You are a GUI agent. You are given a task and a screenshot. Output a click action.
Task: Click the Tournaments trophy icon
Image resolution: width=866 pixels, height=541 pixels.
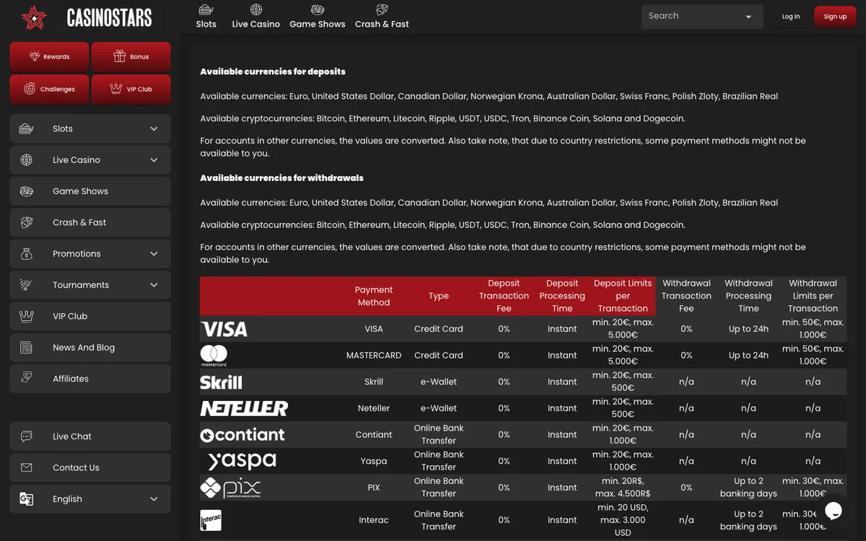(x=27, y=285)
